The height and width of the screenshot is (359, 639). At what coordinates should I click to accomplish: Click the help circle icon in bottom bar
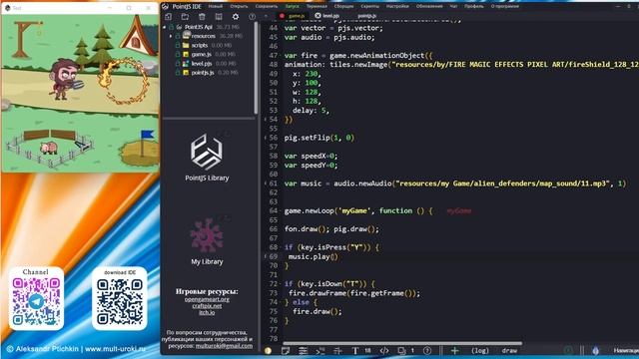pos(427,350)
